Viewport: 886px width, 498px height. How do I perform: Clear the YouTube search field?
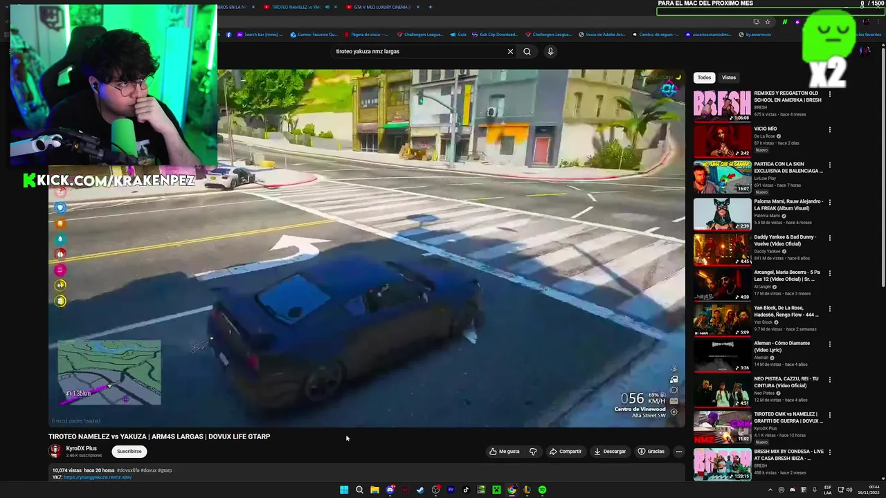coord(510,51)
